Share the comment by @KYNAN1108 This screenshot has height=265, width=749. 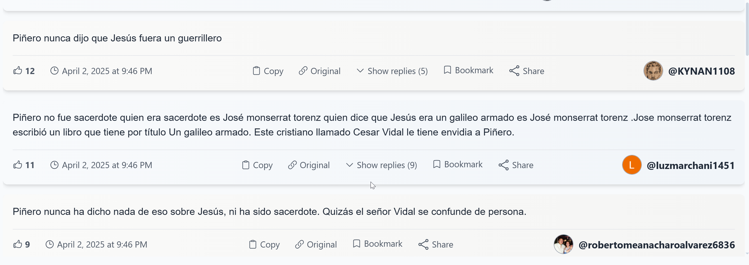(x=526, y=71)
